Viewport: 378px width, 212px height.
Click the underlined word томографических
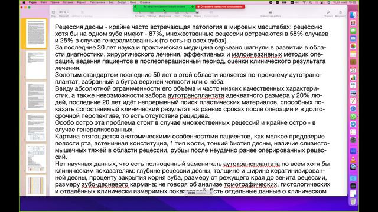pos(250,184)
